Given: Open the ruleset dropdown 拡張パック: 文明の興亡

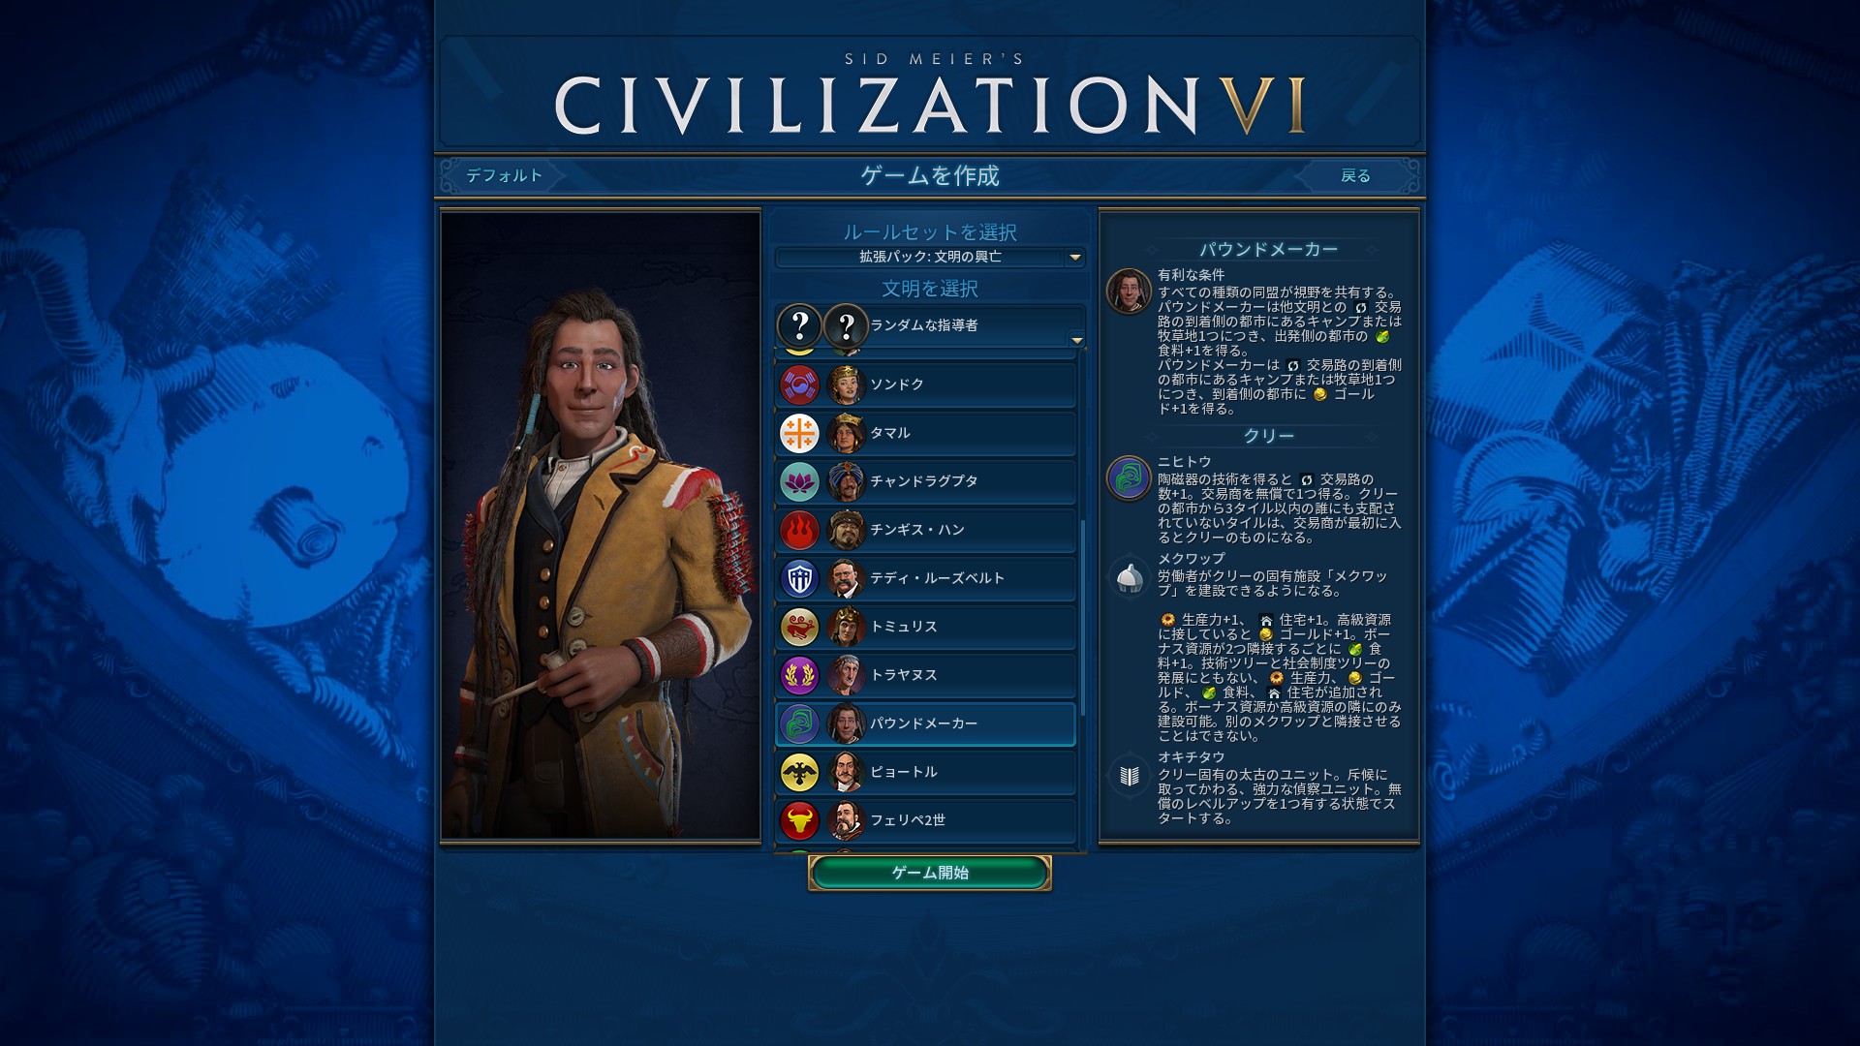Looking at the screenshot, I should coord(930,257).
